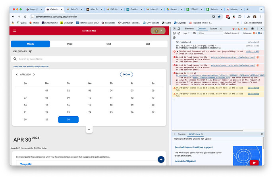Open the Chrome profile avatar

pos(255,17)
